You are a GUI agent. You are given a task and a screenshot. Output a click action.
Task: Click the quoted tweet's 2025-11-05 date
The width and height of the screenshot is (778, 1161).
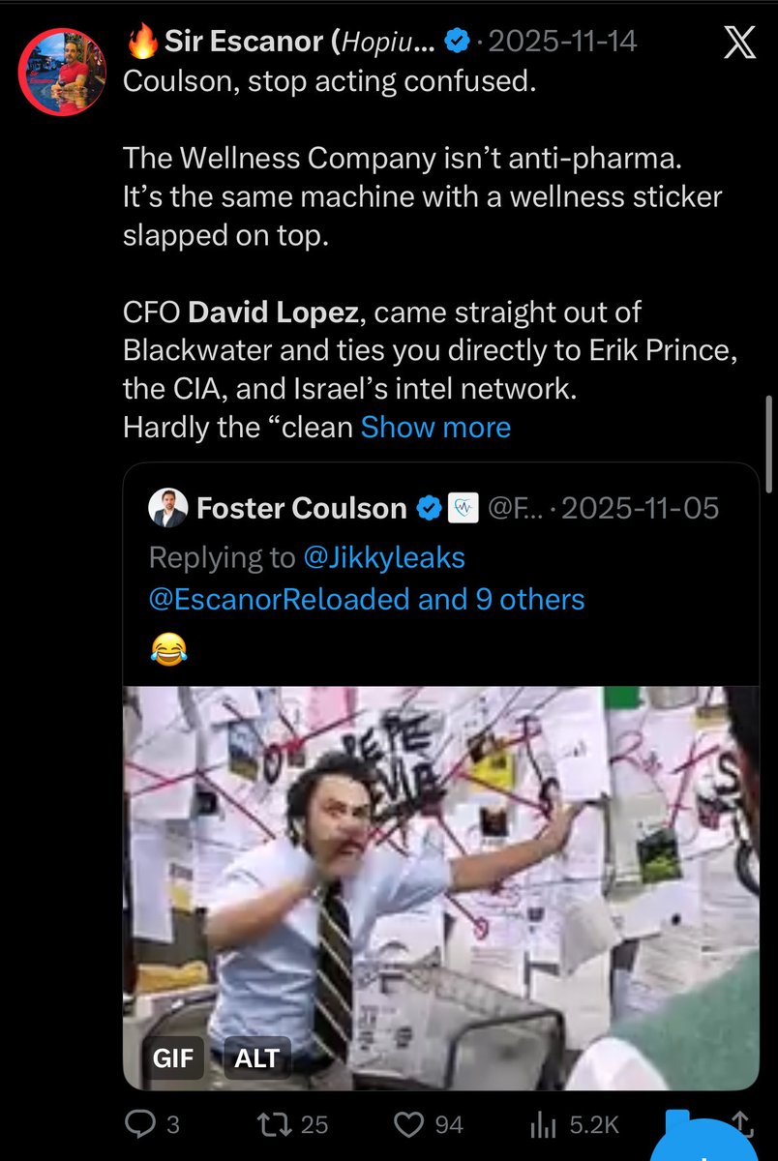coord(641,509)
